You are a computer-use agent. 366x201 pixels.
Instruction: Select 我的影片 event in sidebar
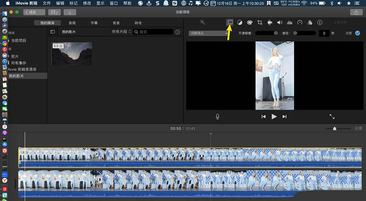coord(16,76)
